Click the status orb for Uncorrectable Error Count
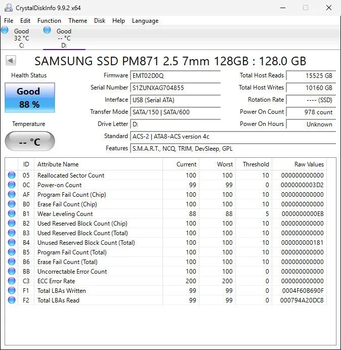Screen dimensions: 341x350 [x=12, y=271]
